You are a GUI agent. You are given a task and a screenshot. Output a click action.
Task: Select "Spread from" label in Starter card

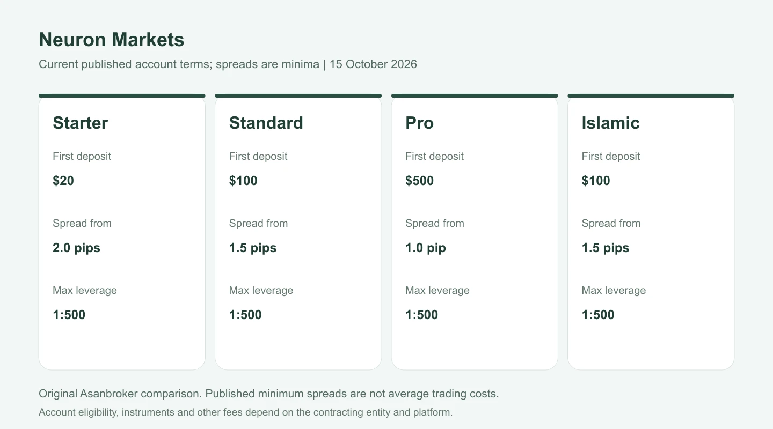pyautogui.click(x=82, y=223)
